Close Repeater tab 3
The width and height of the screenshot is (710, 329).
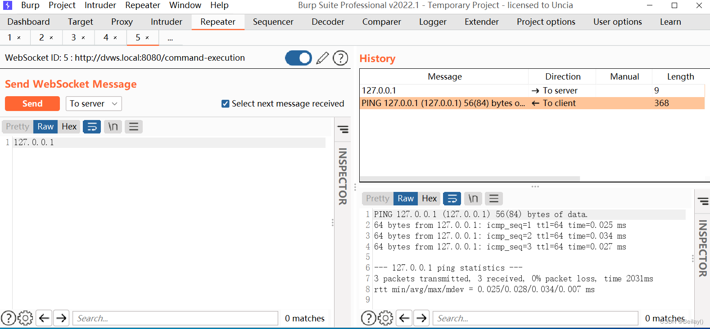tap(83, 38)
